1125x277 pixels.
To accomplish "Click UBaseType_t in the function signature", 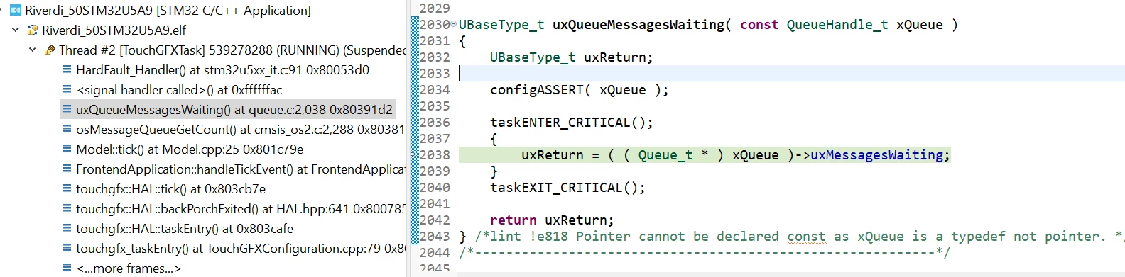I will [x=501, y=25].
